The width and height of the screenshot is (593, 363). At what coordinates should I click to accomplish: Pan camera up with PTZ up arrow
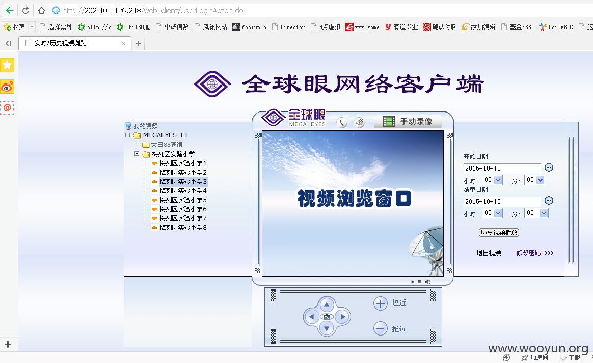[x=327, y=304]
